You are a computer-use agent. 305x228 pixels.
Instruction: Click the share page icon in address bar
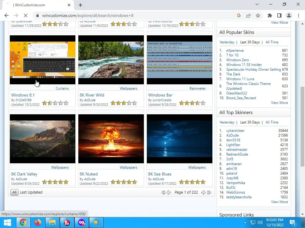tap(248, 15)
